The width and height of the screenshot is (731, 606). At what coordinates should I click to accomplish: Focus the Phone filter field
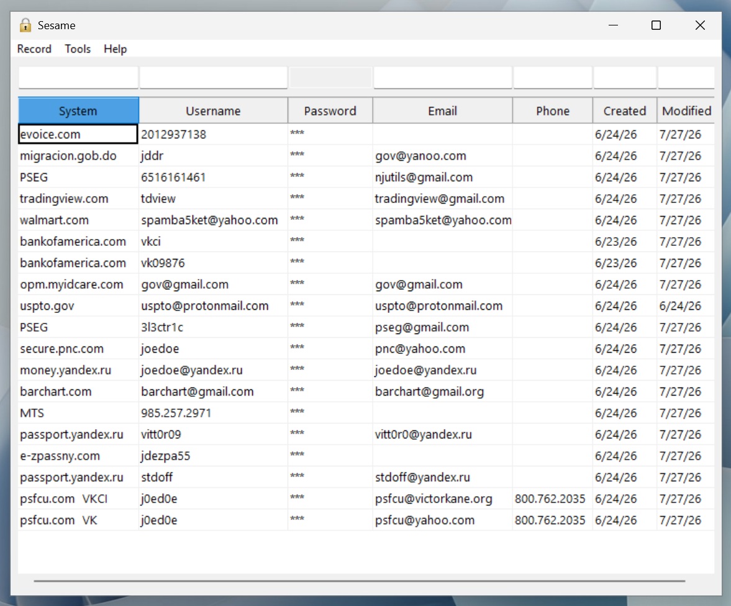coord(553,78)
